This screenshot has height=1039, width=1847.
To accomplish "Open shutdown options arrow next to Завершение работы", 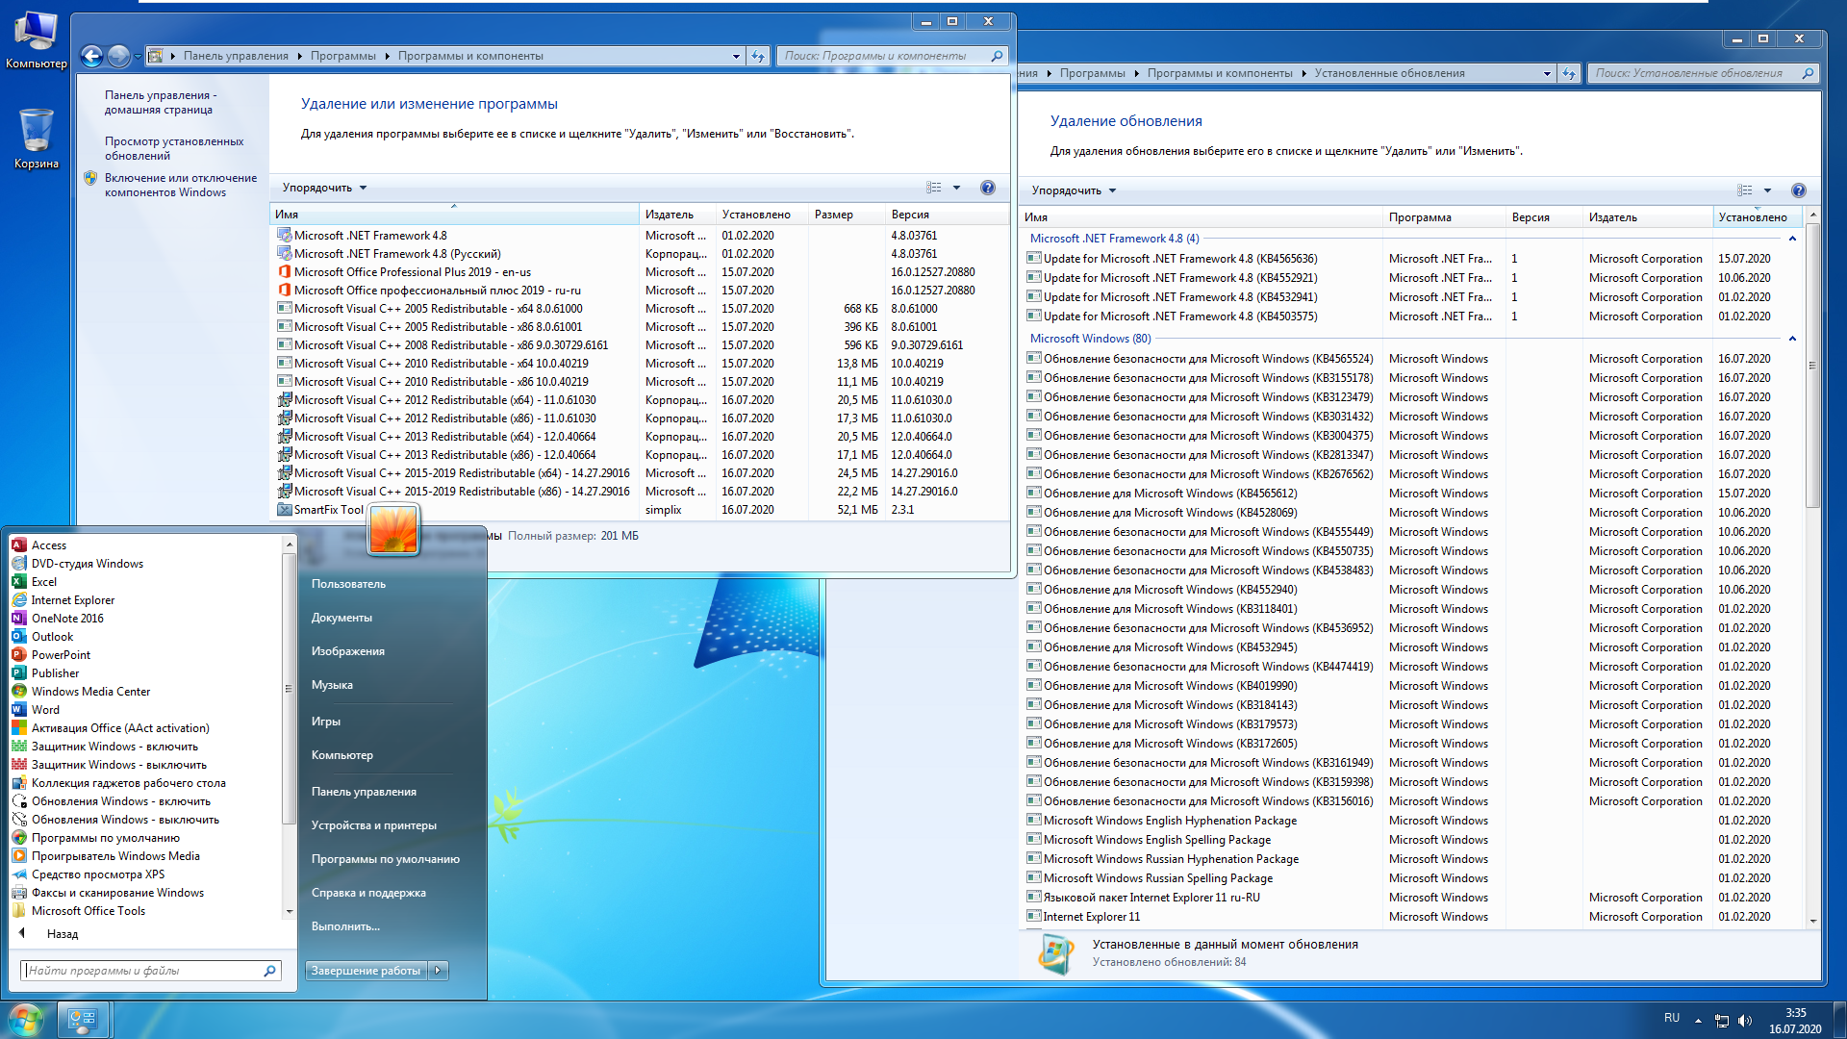I will [x=438, y=971].
